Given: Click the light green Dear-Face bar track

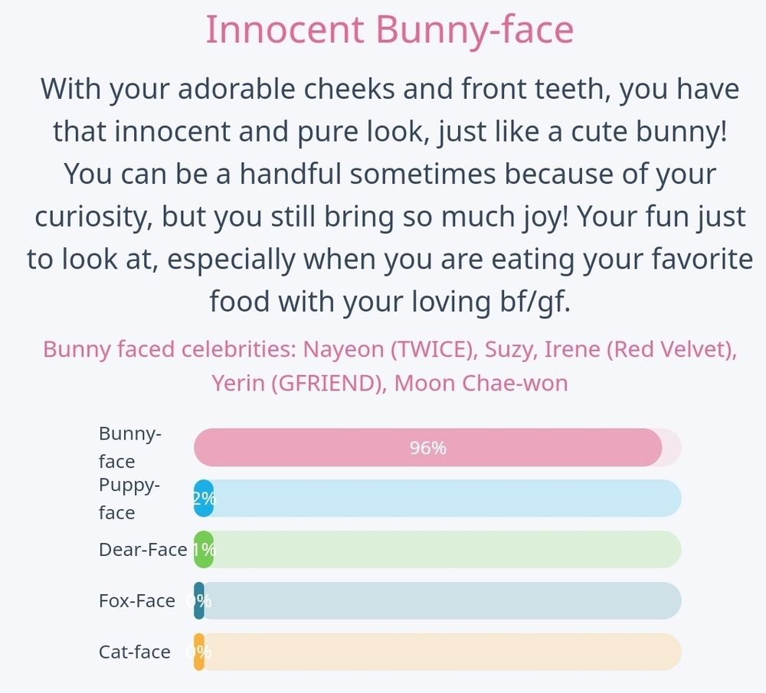Looking at the screenshot, I should pos(444,550).
